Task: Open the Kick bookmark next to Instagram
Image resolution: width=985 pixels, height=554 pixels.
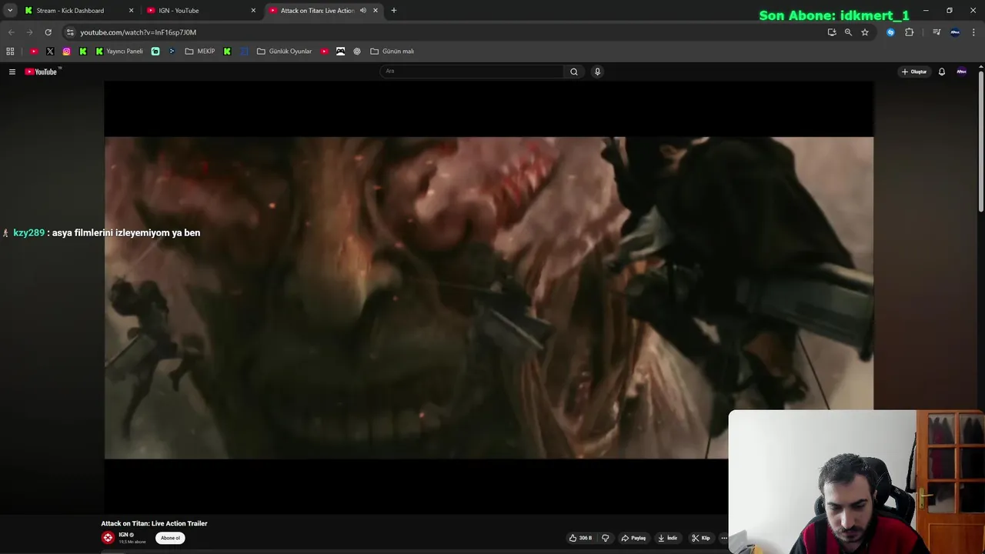Action: (x=83, y=52)
